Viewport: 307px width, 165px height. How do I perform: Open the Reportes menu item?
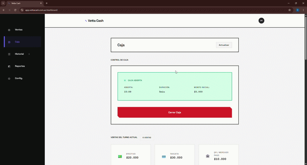[x=23, y=66]
